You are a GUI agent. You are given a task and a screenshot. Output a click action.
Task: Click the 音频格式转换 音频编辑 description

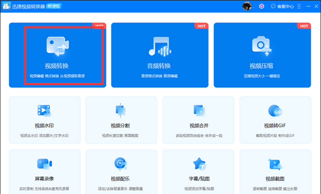point(159,76)
